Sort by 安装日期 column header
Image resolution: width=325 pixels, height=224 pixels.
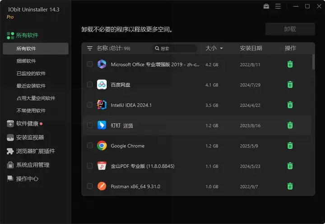[x=251, y=48]
